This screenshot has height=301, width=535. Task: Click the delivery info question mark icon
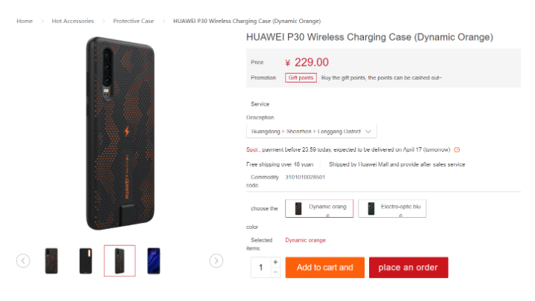[457, 149]
